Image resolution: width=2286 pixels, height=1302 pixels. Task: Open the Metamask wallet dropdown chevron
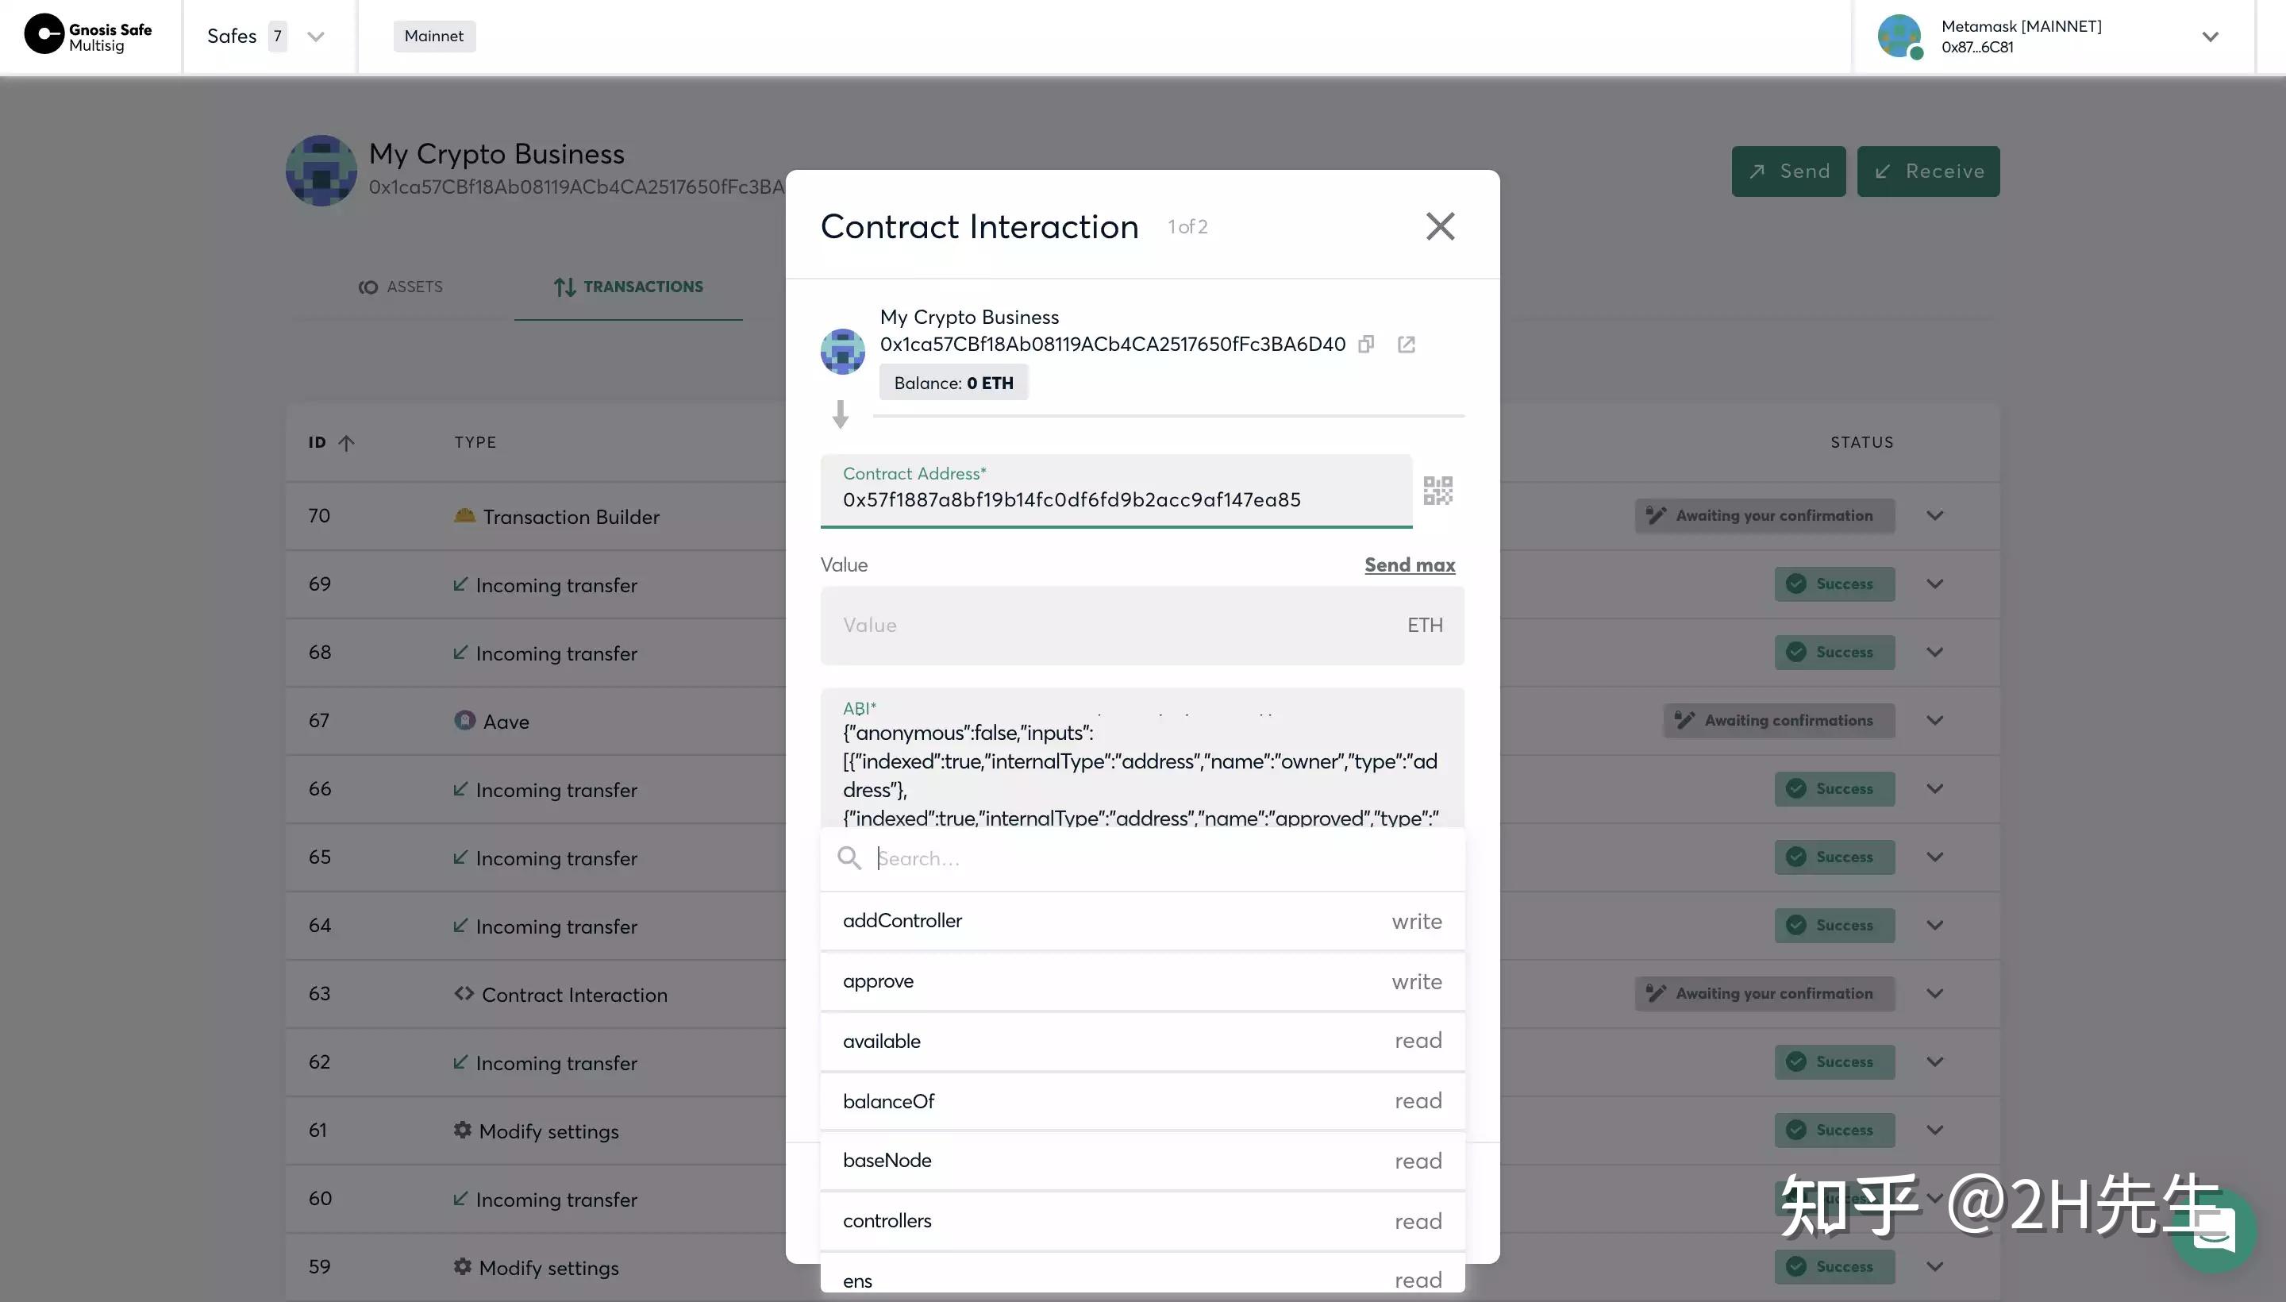pos(2210,37)
